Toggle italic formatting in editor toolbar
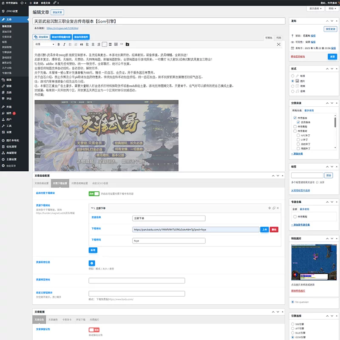 [64, 45]
